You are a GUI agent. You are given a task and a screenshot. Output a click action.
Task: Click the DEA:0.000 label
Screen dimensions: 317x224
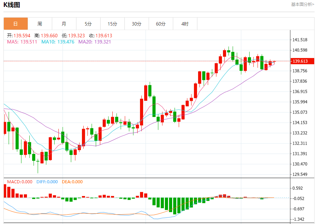click(72, 182)
